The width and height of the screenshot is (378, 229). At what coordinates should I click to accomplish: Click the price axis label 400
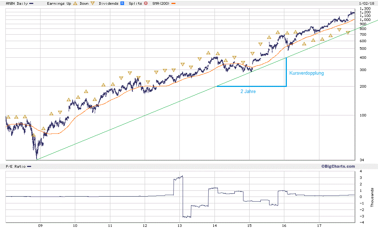[363, 57]
